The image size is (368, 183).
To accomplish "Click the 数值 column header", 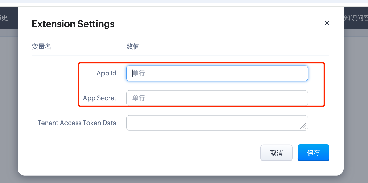I will [x=133, y=47].
